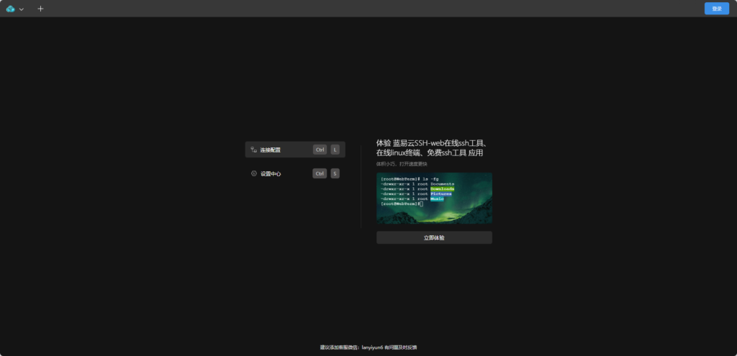Click the 立即体验 try now button
The image size is (737, 356).
point(434,237)
